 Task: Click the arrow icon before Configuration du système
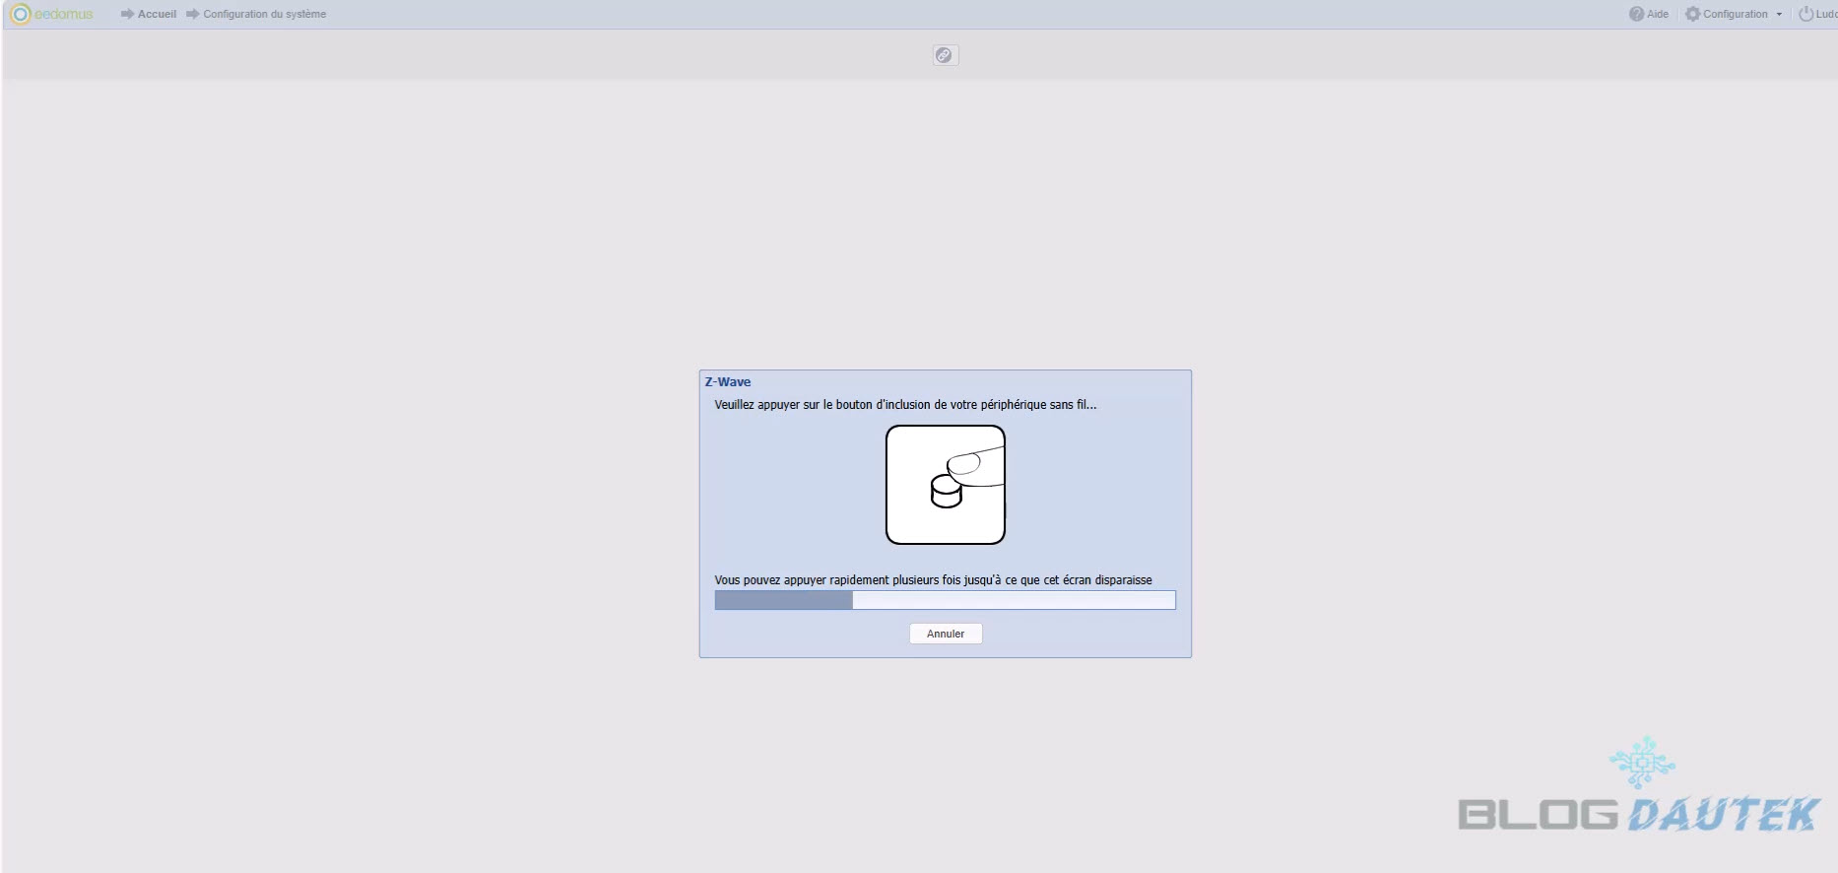[x=193, y=14]
